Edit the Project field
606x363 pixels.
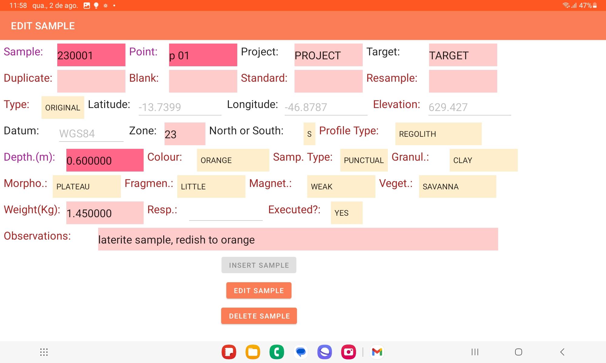pos(328,55)
